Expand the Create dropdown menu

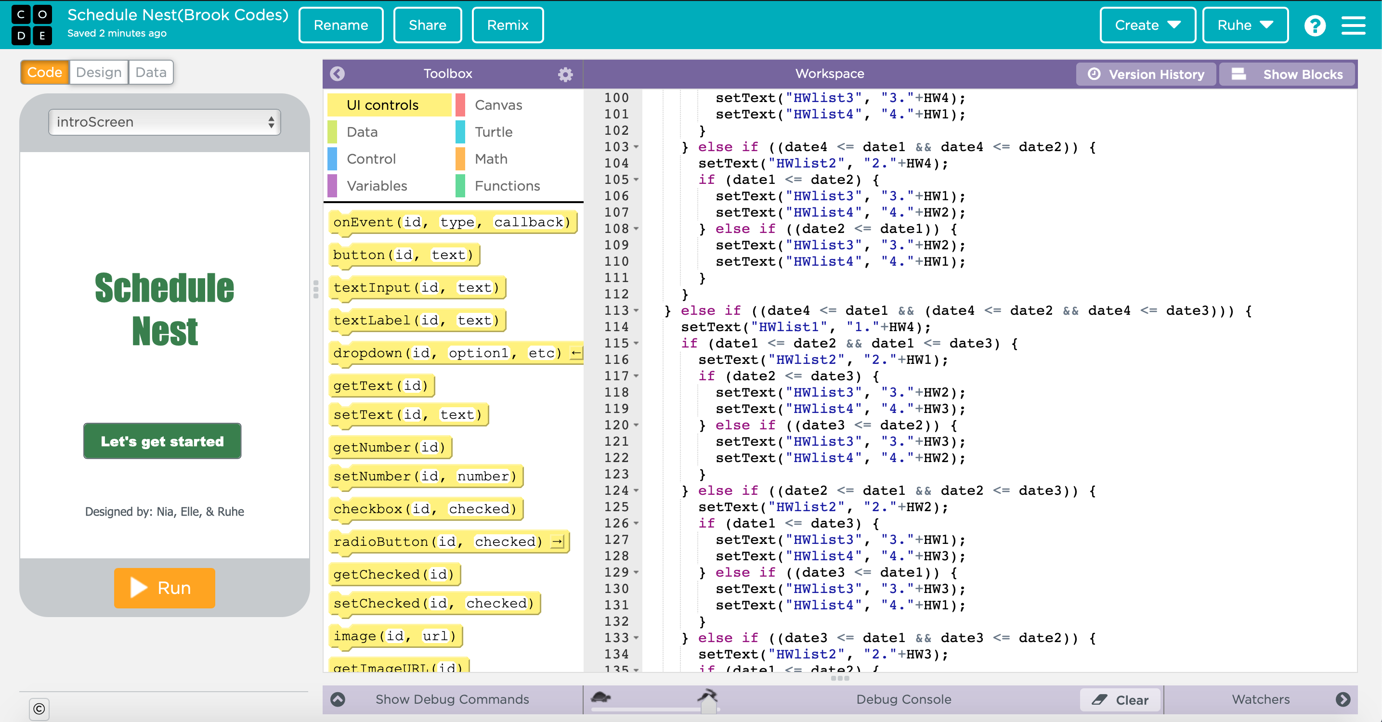[1147, 25]
